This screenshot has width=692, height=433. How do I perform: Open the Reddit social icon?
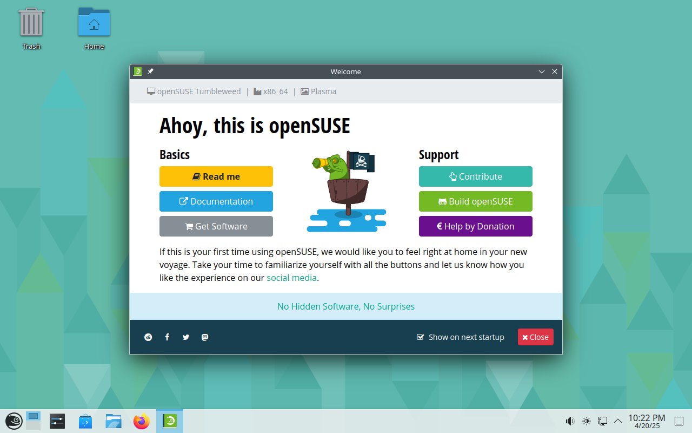point(148,337)
